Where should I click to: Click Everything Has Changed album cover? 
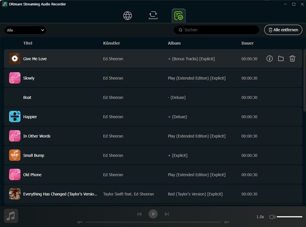coord(15,194)
